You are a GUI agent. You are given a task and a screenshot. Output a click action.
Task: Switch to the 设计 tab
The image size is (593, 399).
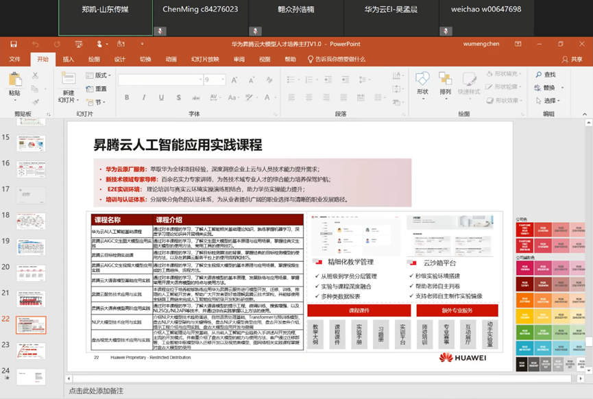(119, 59)
